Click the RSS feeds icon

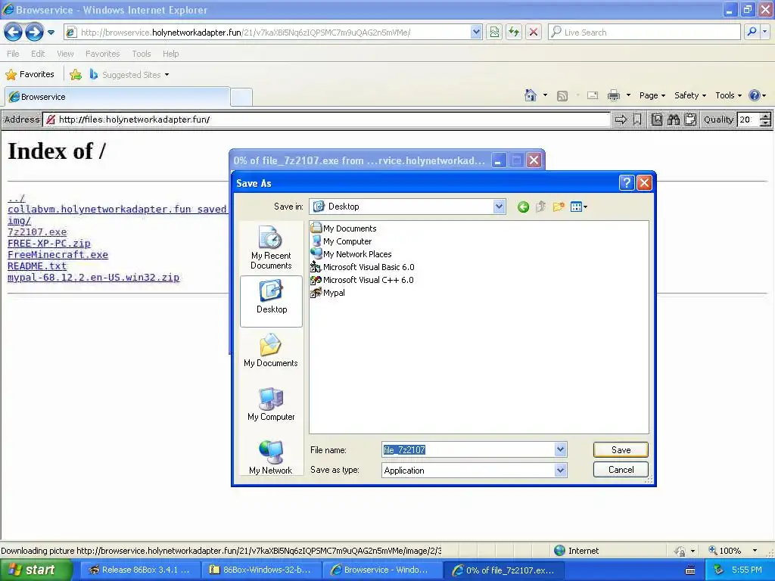(x=562, y=95)
